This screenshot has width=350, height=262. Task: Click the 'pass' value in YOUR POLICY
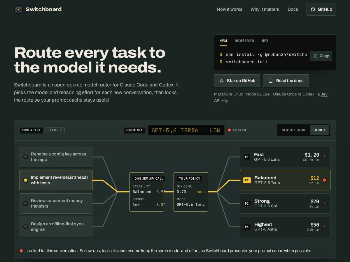[200, 192]
